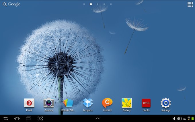This screenshot has width=195, height=122.
Task: Select the active second page dot
Action: pyautogui.click(x=91, y=4)
